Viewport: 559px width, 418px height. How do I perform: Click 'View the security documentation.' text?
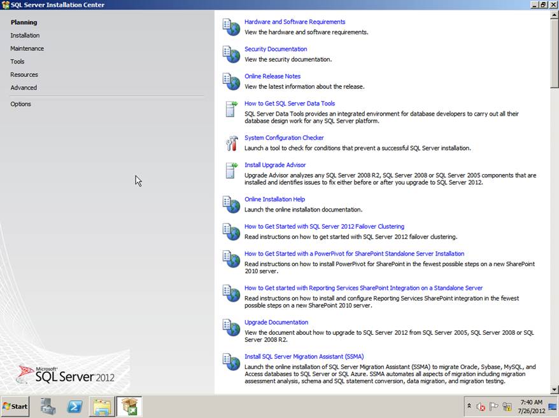(288, 60)
